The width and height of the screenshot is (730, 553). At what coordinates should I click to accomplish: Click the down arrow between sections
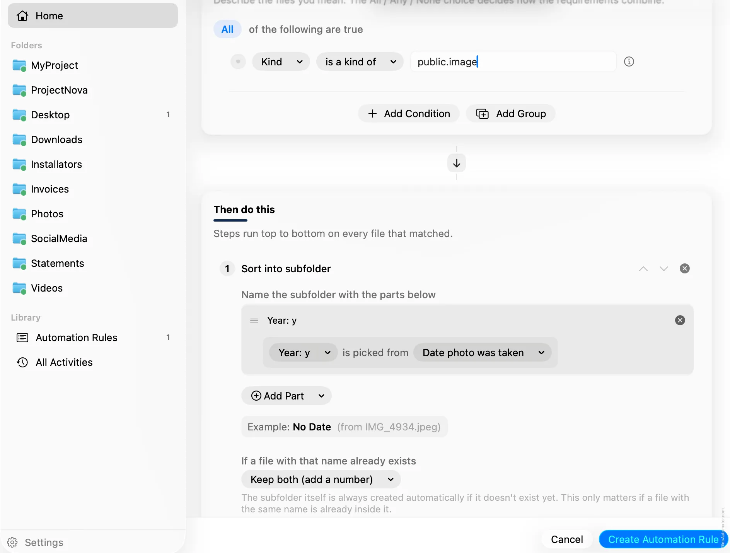point(457,163)
